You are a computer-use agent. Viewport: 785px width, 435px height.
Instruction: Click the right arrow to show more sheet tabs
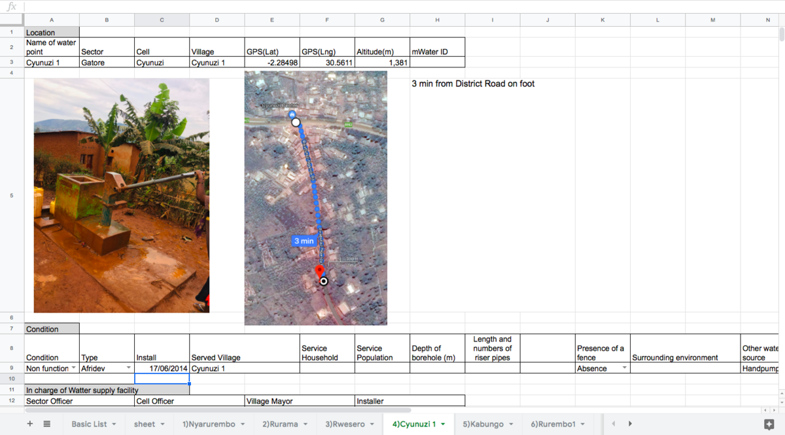point(630,424)
